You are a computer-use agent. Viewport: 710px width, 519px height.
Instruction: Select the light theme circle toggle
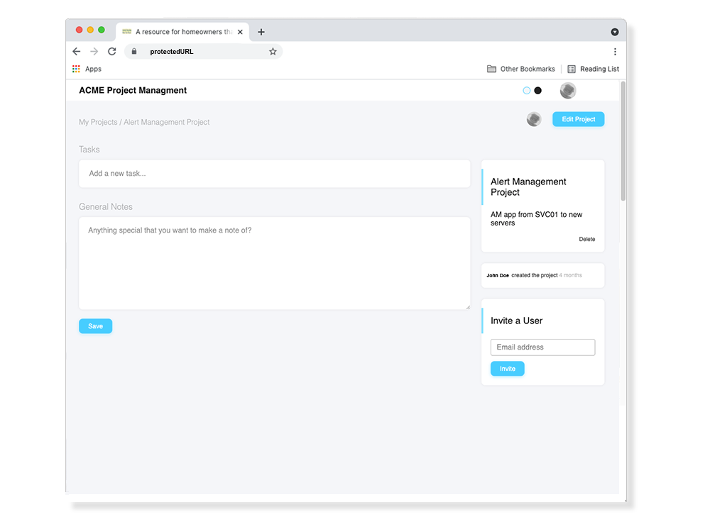click(527, 91)
